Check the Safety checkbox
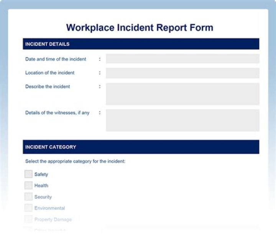This screenshot has height=236, width=276. pos(28,174)
